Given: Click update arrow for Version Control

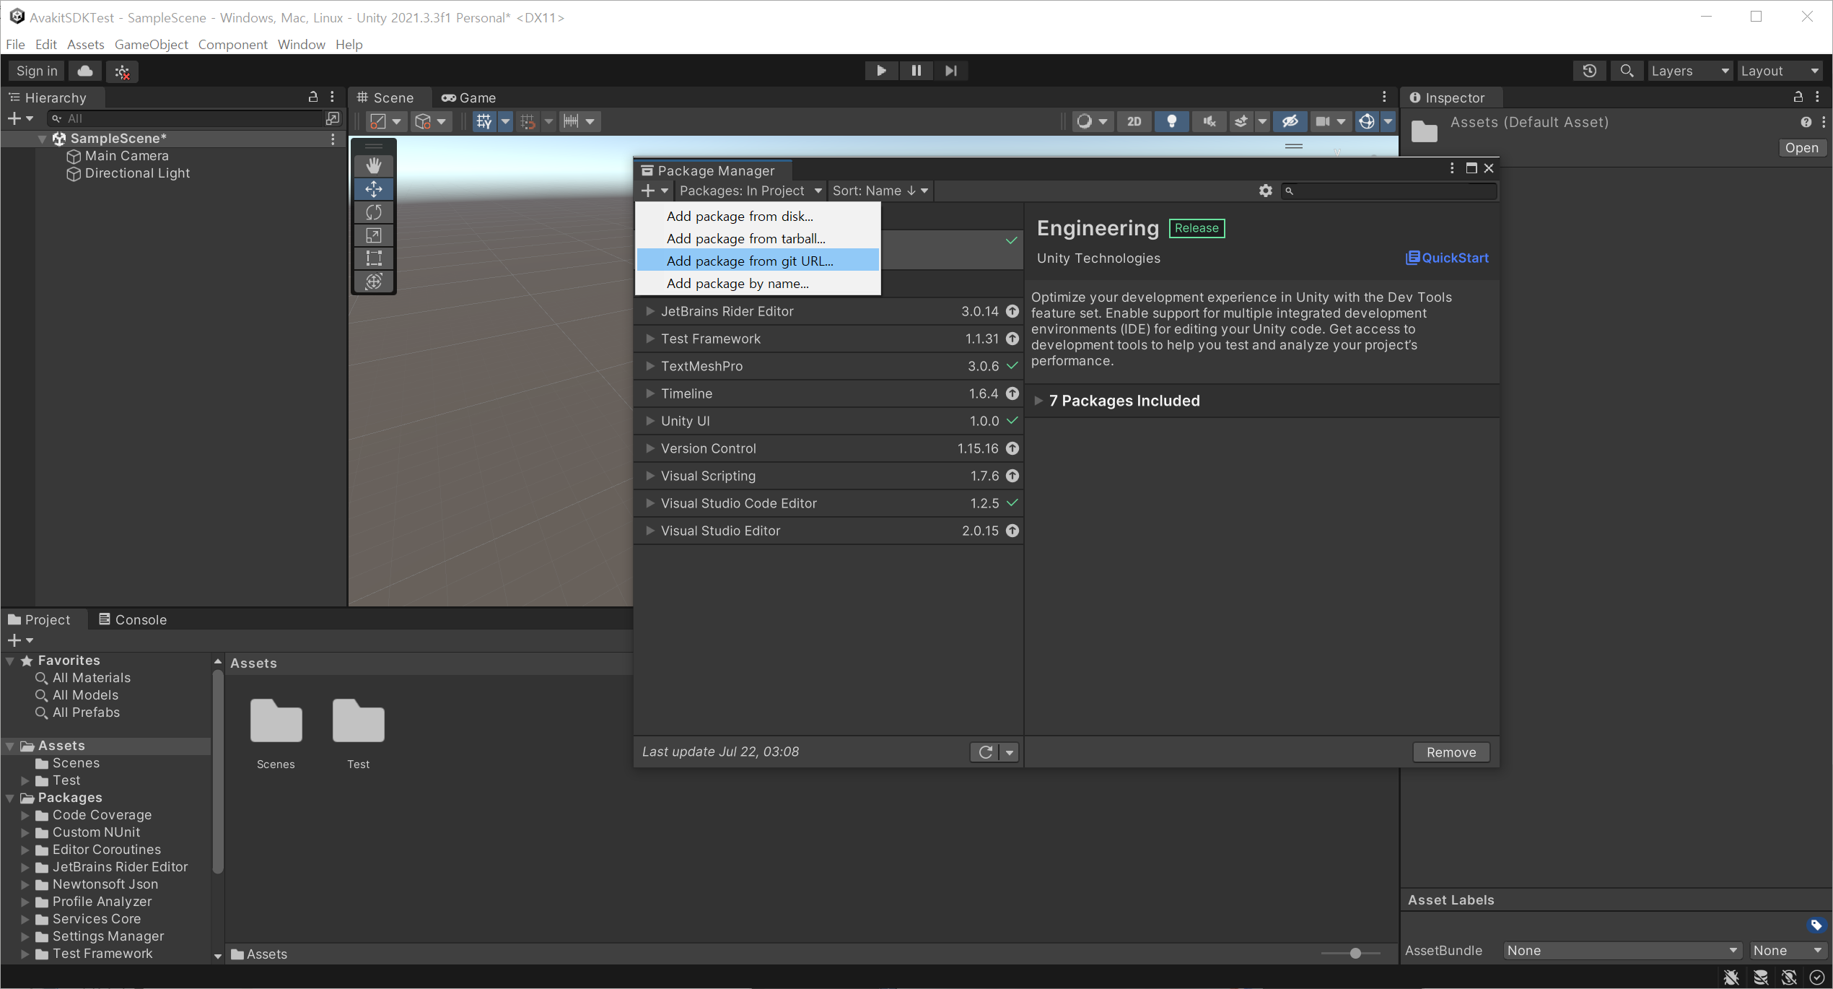Looking at the screenshot, I should tap(1013, 448).
